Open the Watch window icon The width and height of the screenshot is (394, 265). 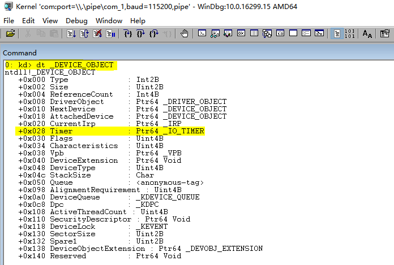pos(215,33)
